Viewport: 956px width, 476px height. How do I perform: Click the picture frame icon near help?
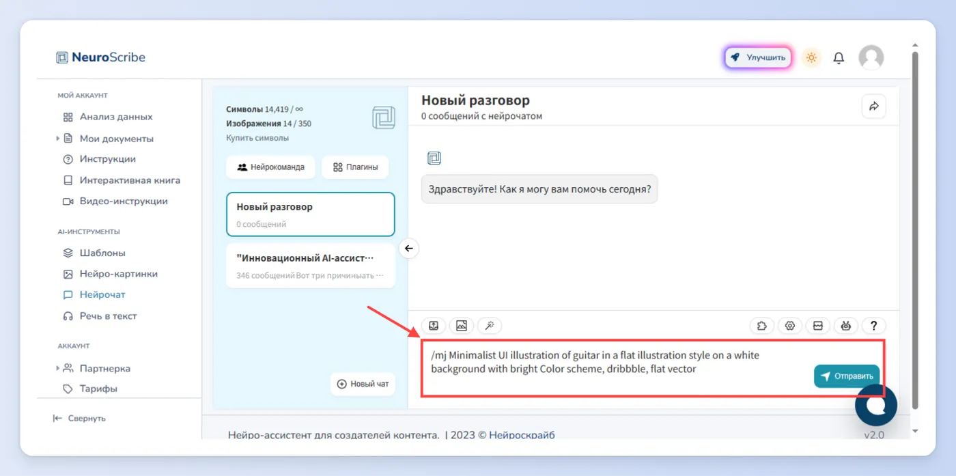tap(818, 326)
